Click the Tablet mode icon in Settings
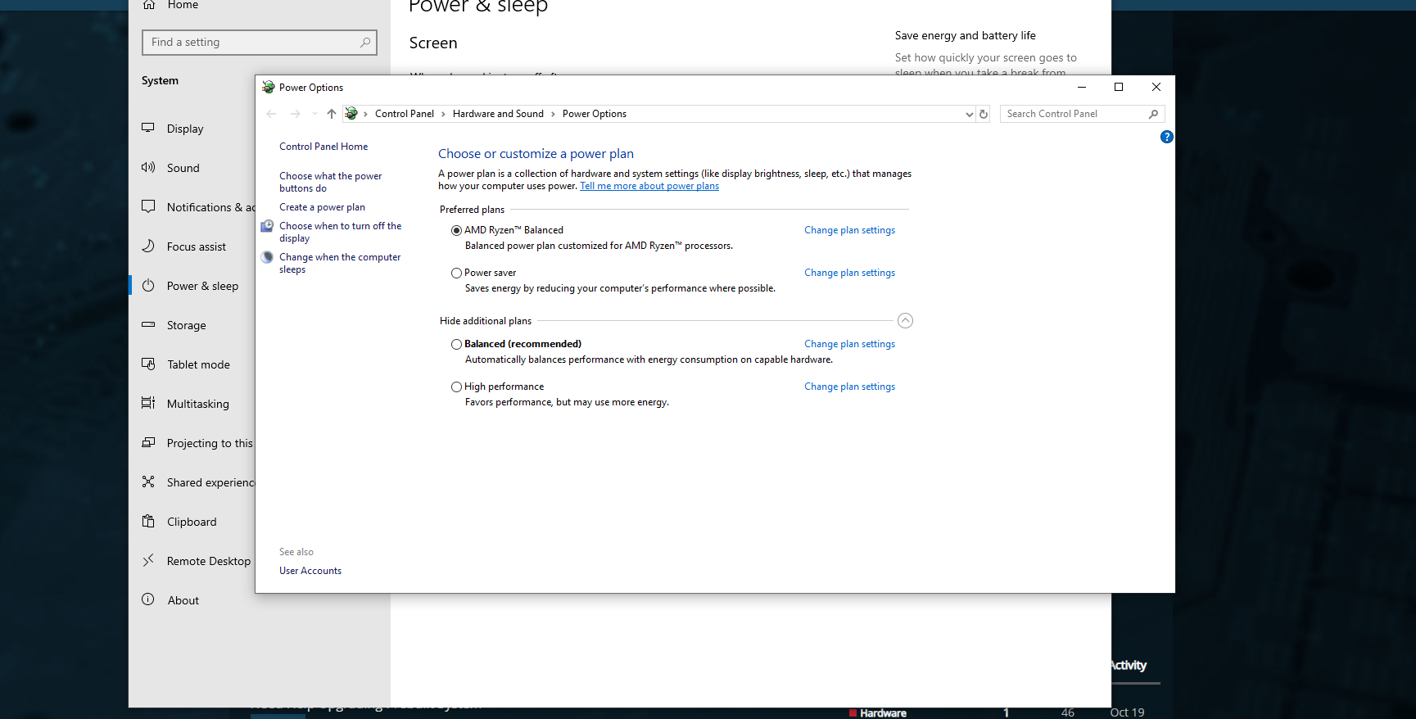1416x719 pixels. coord(148,364)
